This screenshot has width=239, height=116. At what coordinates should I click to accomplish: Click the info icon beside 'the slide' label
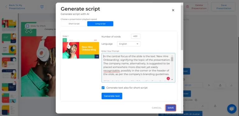click(x=196, y=100)
